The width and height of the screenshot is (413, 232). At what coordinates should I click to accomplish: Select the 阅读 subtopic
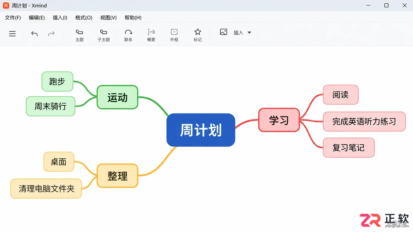pyautogui.click(x=341, y=95)
